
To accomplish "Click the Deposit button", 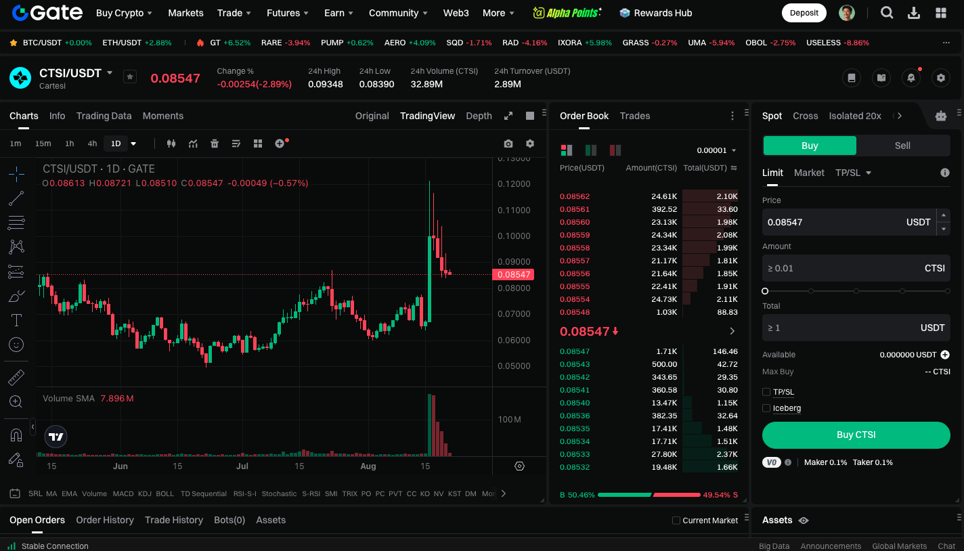I will [804, 13].
